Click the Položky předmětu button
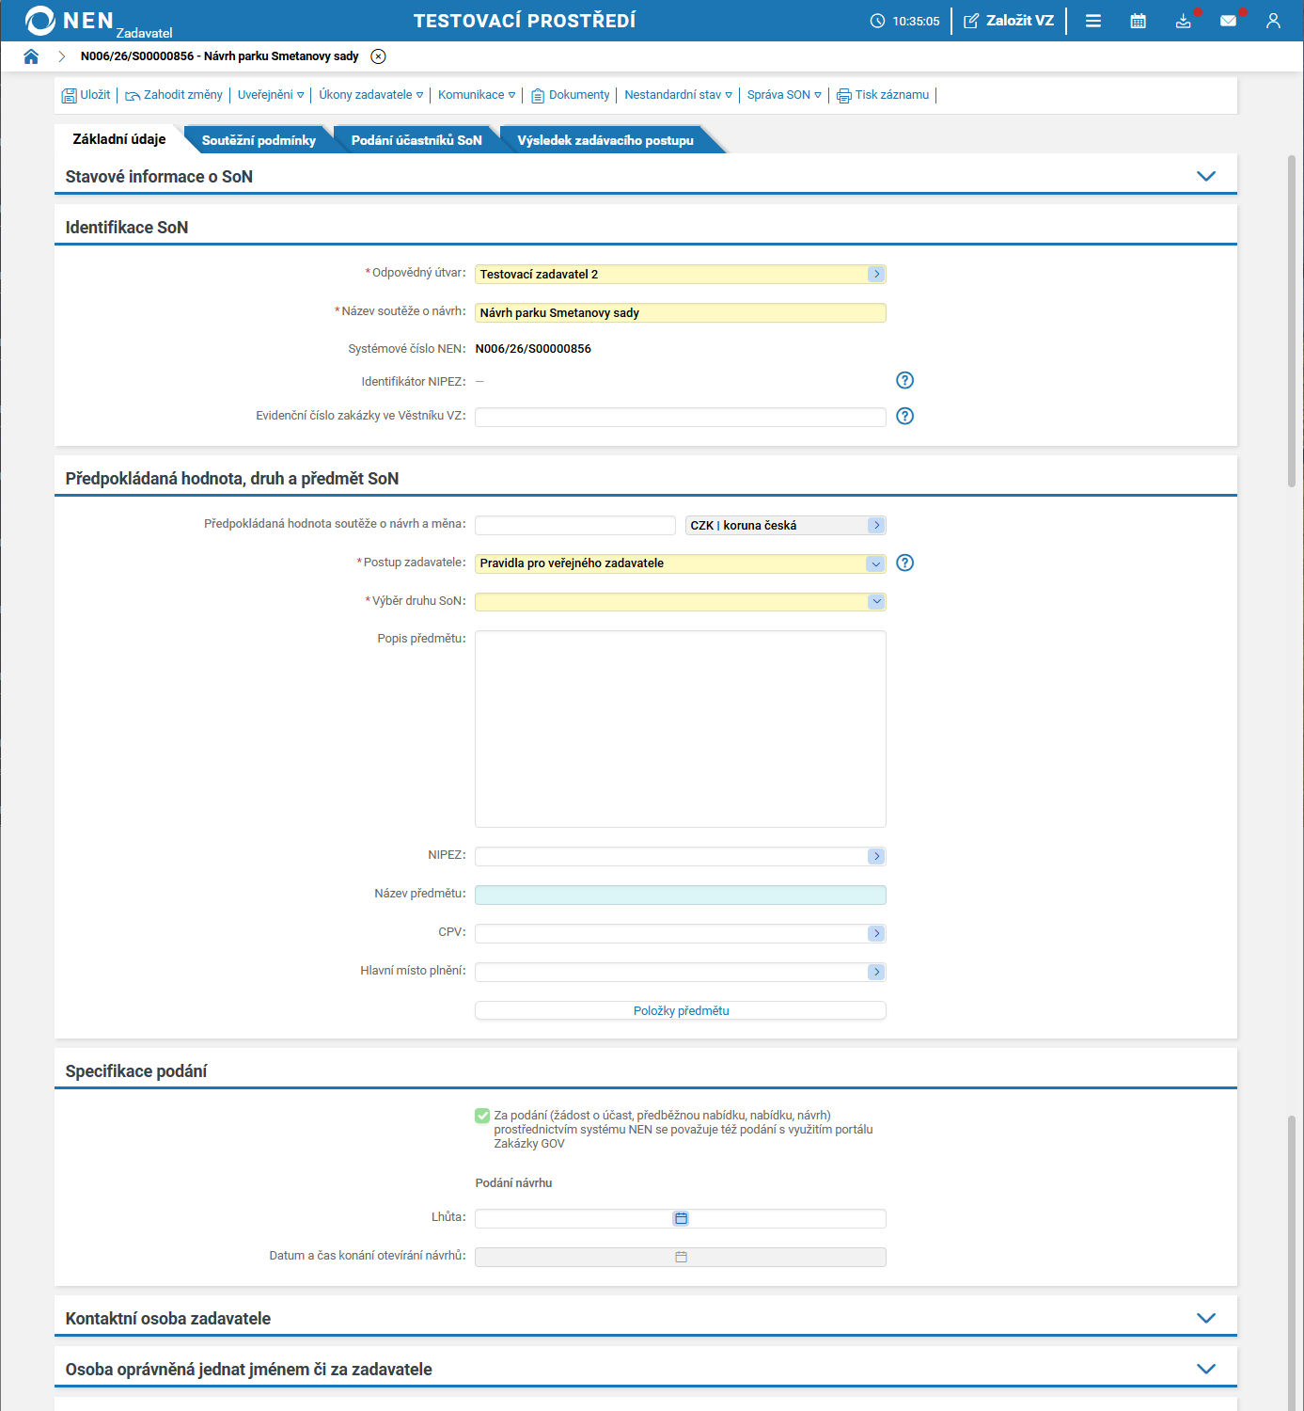Image resolution: width=1304 pixels, height=1411 pixels. [681, 1010]
